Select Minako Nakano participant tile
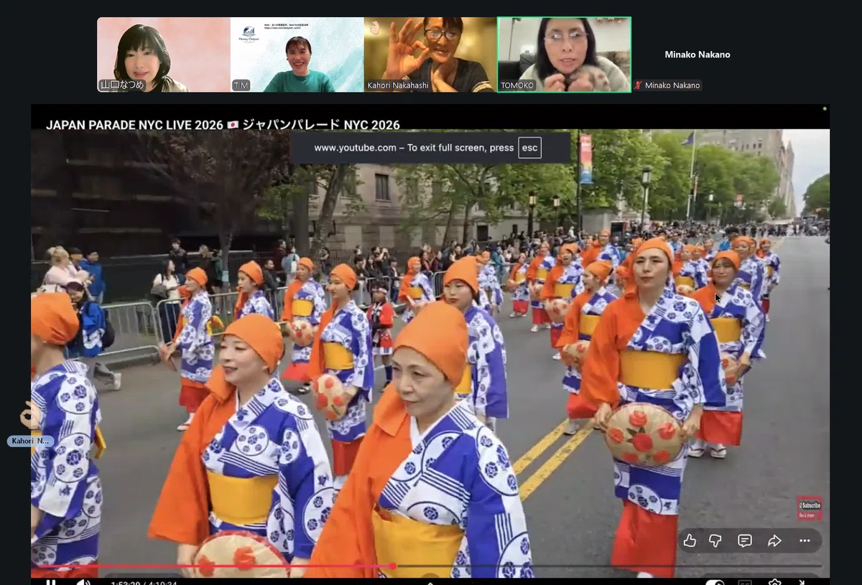The height and width of the screenshot is (585, 862). click(x=697, y=55)
